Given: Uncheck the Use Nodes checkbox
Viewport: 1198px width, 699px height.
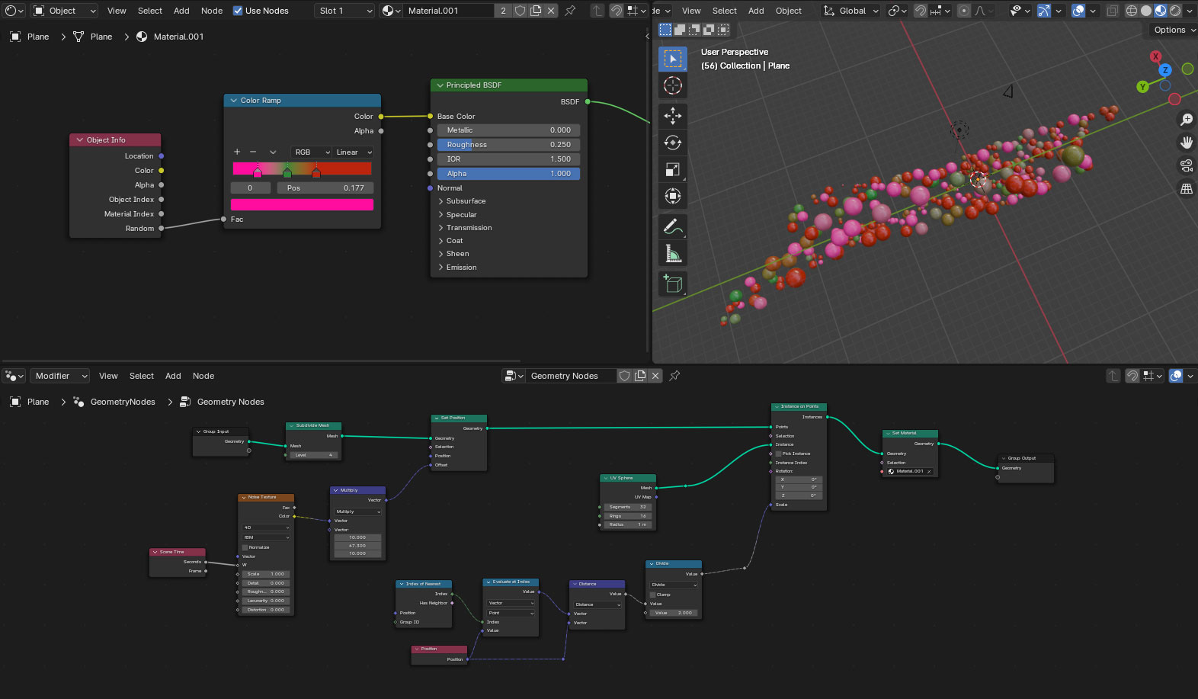Looking at the screenshot, I should click(238, 11).
